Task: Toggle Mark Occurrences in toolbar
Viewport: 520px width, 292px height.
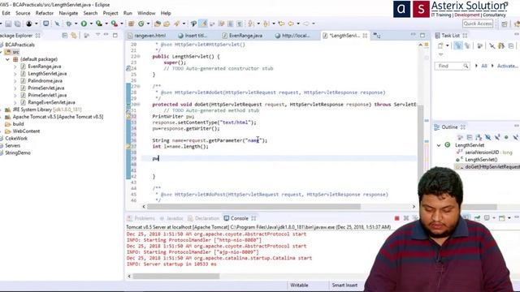Action: (x=203, y=24)
